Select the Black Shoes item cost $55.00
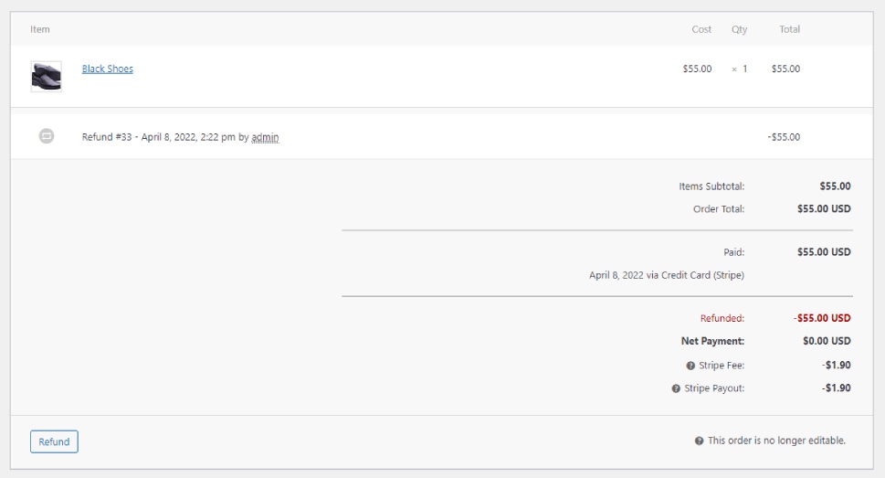Image resolution: width=885 pixels, height=478 pixels. tap(697, 69)
